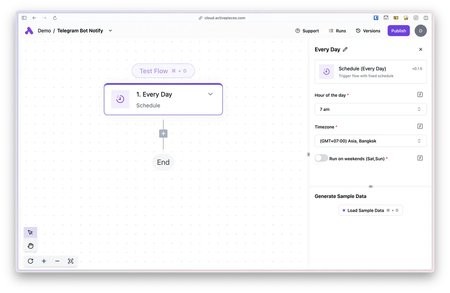This screenshot has width=450, height=293.
Task: Click the Schedule (Every Day) piece card
Action: tap(370, 72)
